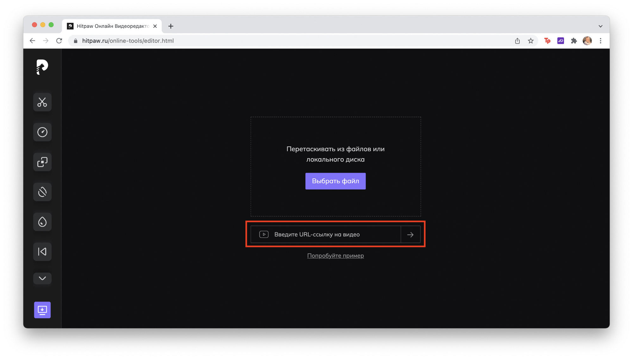Click the purple download desktop app icon
Image resolution: width=633 pixels, height=359 pixels.
pyautogui.click(x=42, y=310)
